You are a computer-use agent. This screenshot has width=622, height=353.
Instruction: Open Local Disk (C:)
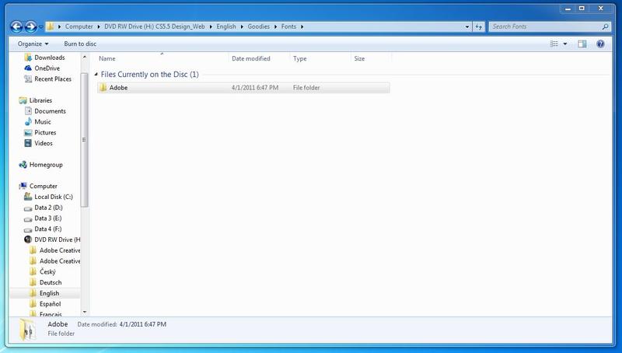pos(48,197)
